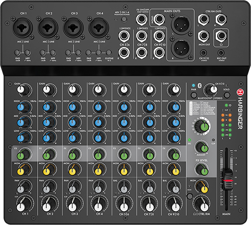Click the CH 3 high EQ knob
Screen dimensions: 251x225
click(x=75, y=107)
